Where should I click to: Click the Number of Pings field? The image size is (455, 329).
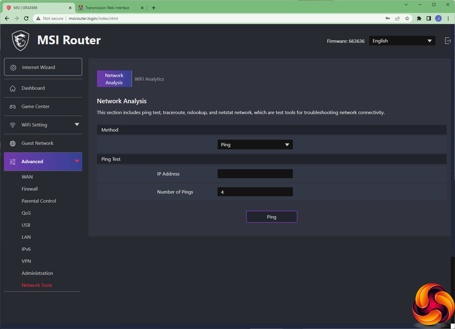coord(255,192)
